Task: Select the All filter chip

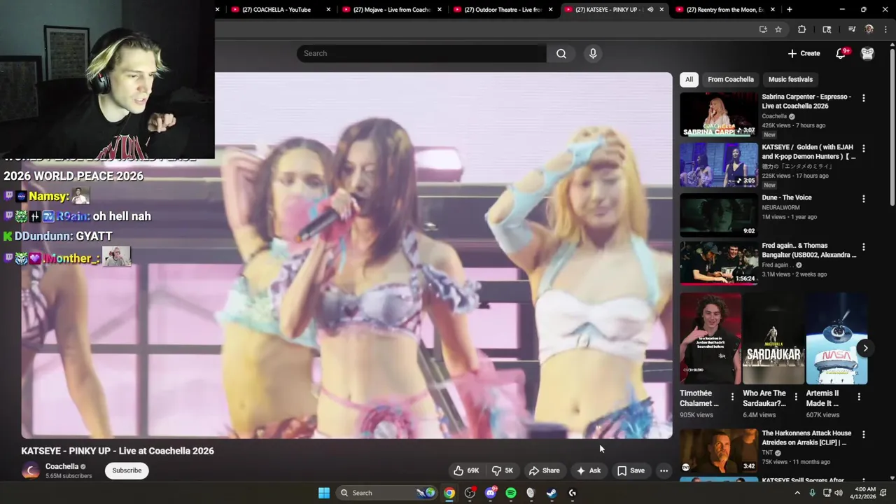Action: 689,79
